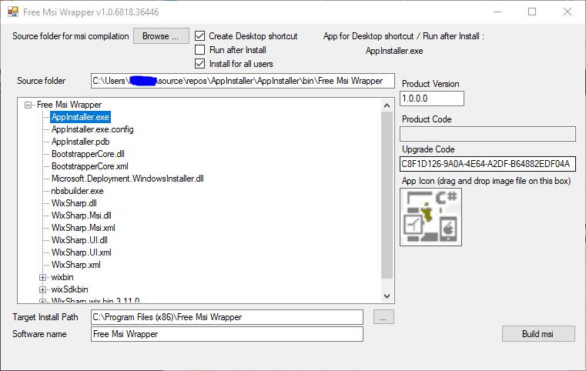This screenshot has height=371, width=586.
Task: Expand the wixbin folder node
Action: [x=43, y=277]
